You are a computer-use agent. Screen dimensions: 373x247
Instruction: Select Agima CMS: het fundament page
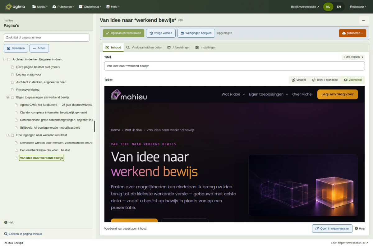[x=56, y=105]
